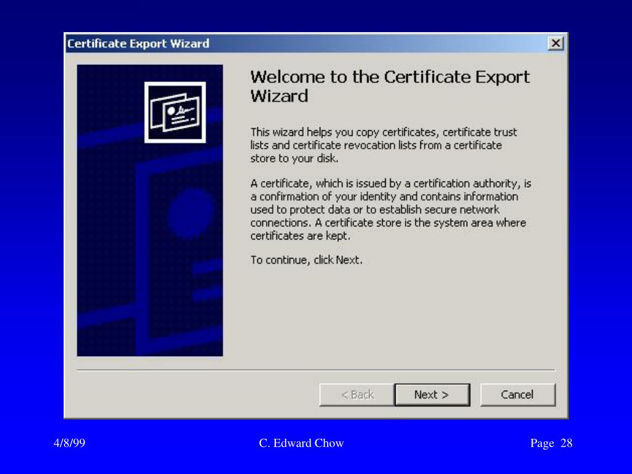The width and height of the screenshot is (632, 474).
Task: Click the certificate icon in the wizard banner
Action: (x=175, y=112)
